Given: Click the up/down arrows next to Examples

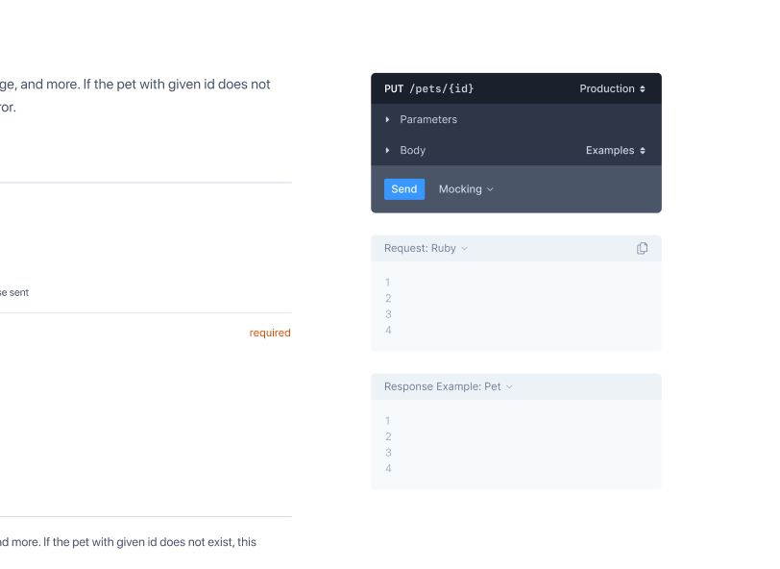Looking at the screenshot, I should [x=645, y=150].
